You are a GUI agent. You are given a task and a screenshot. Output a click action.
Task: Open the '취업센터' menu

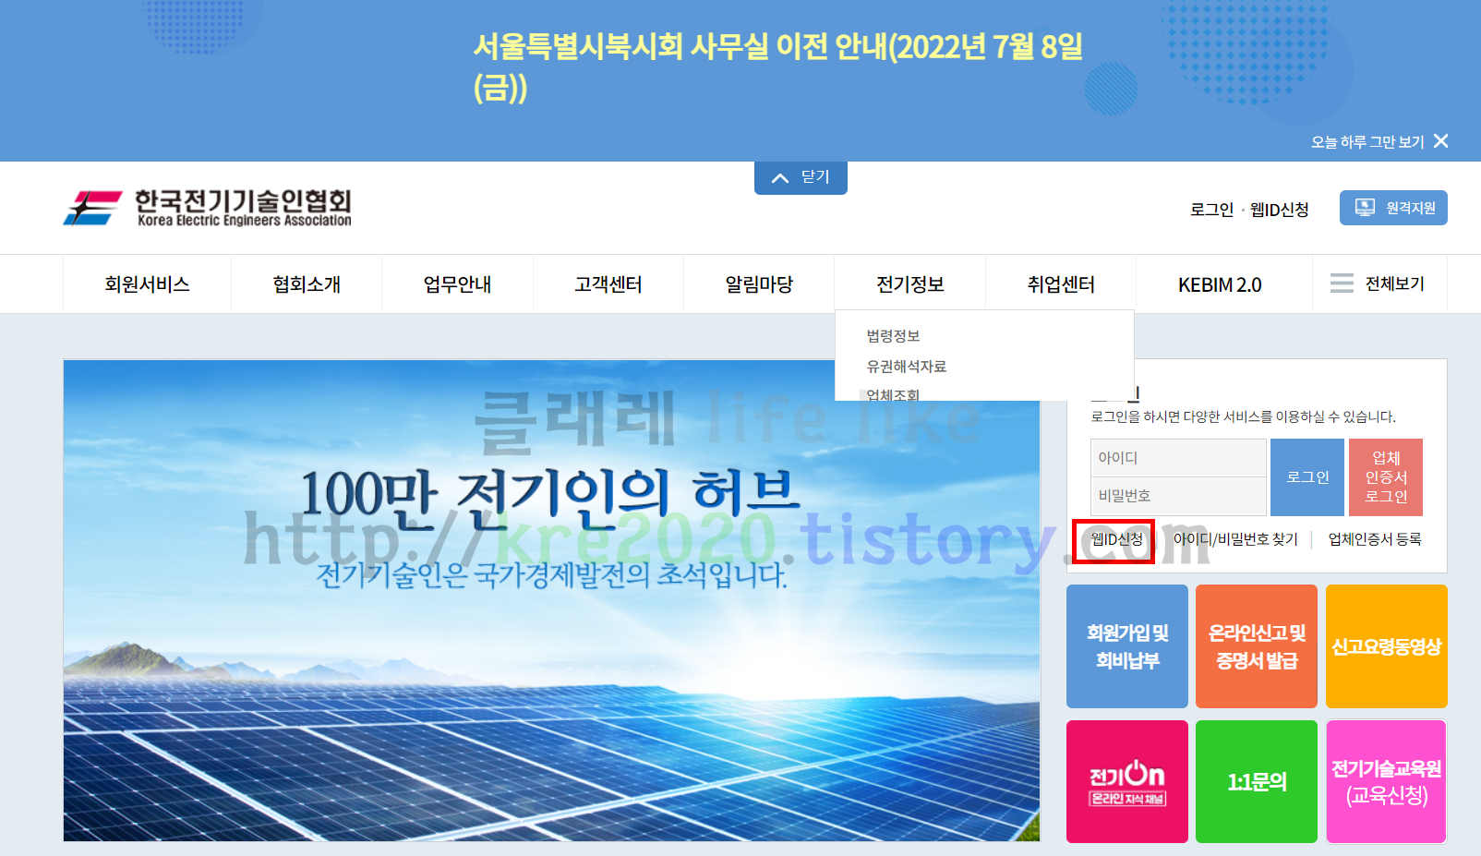[x=1061, y=284]
